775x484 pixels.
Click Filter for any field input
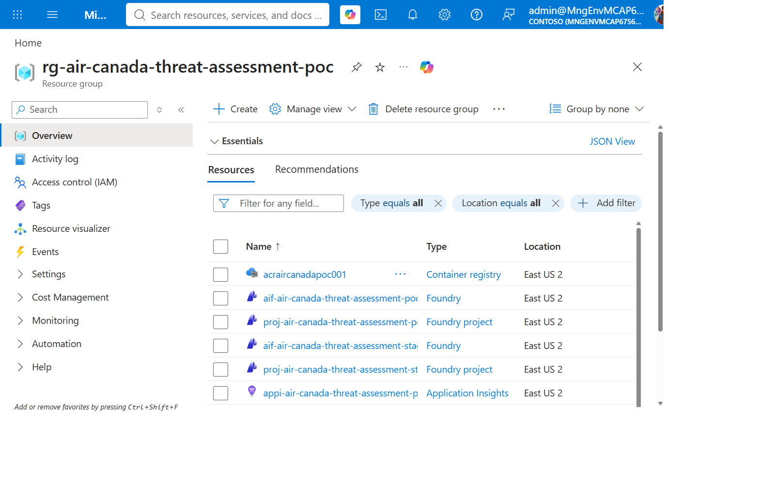pos(279,203)
